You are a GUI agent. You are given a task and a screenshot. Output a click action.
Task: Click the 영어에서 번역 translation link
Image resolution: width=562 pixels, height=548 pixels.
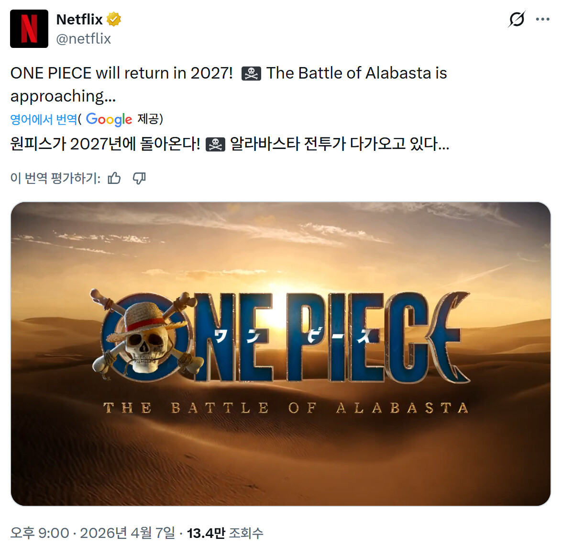(x=44, y=119)
